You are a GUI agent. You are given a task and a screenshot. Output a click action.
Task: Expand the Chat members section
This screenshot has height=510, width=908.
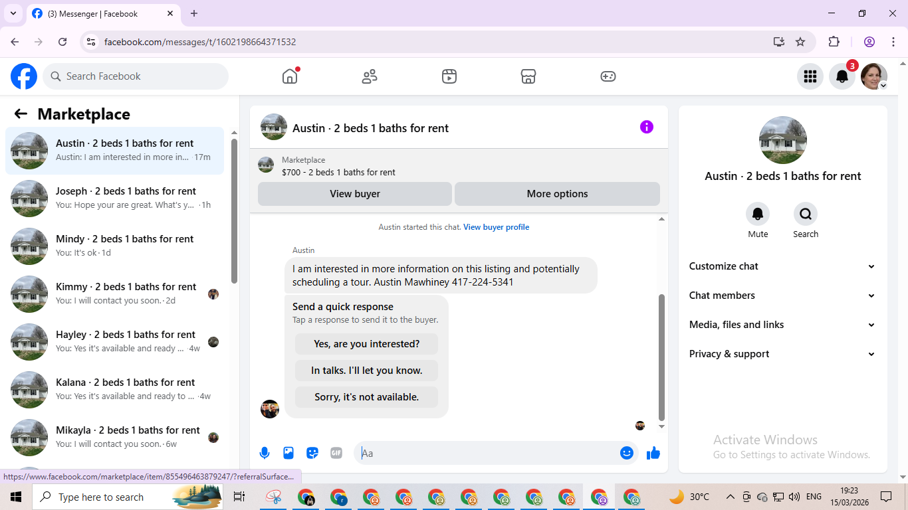pyautogui.click(x=783, y=296)
